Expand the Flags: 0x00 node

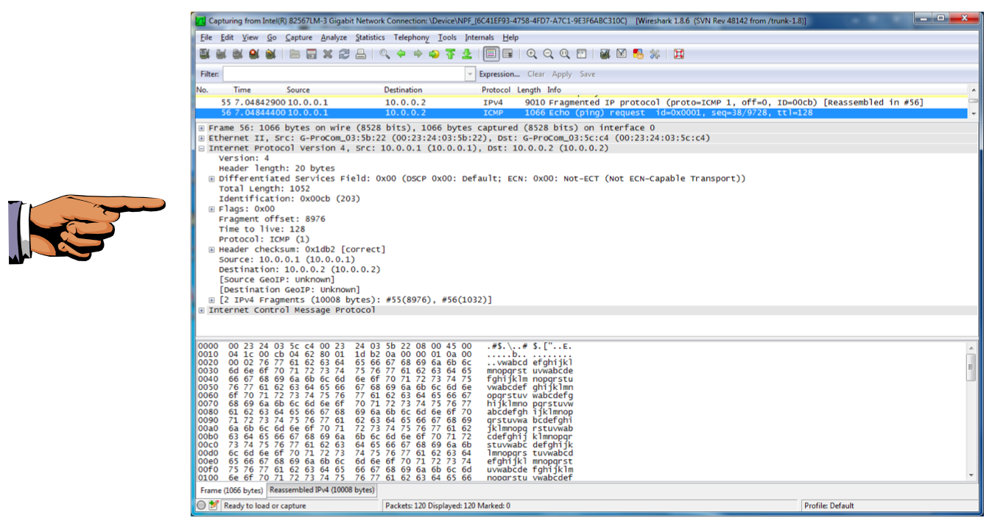(x=212, y=209)
